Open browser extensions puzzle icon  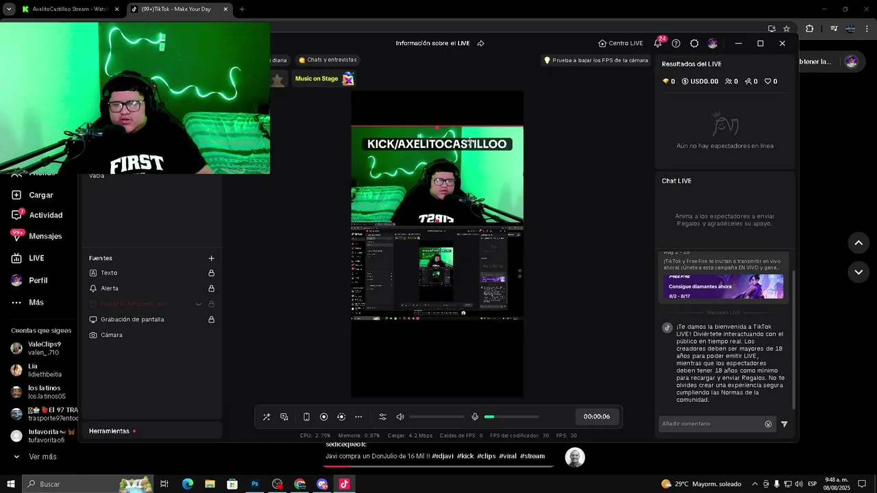tap(809, 29)
